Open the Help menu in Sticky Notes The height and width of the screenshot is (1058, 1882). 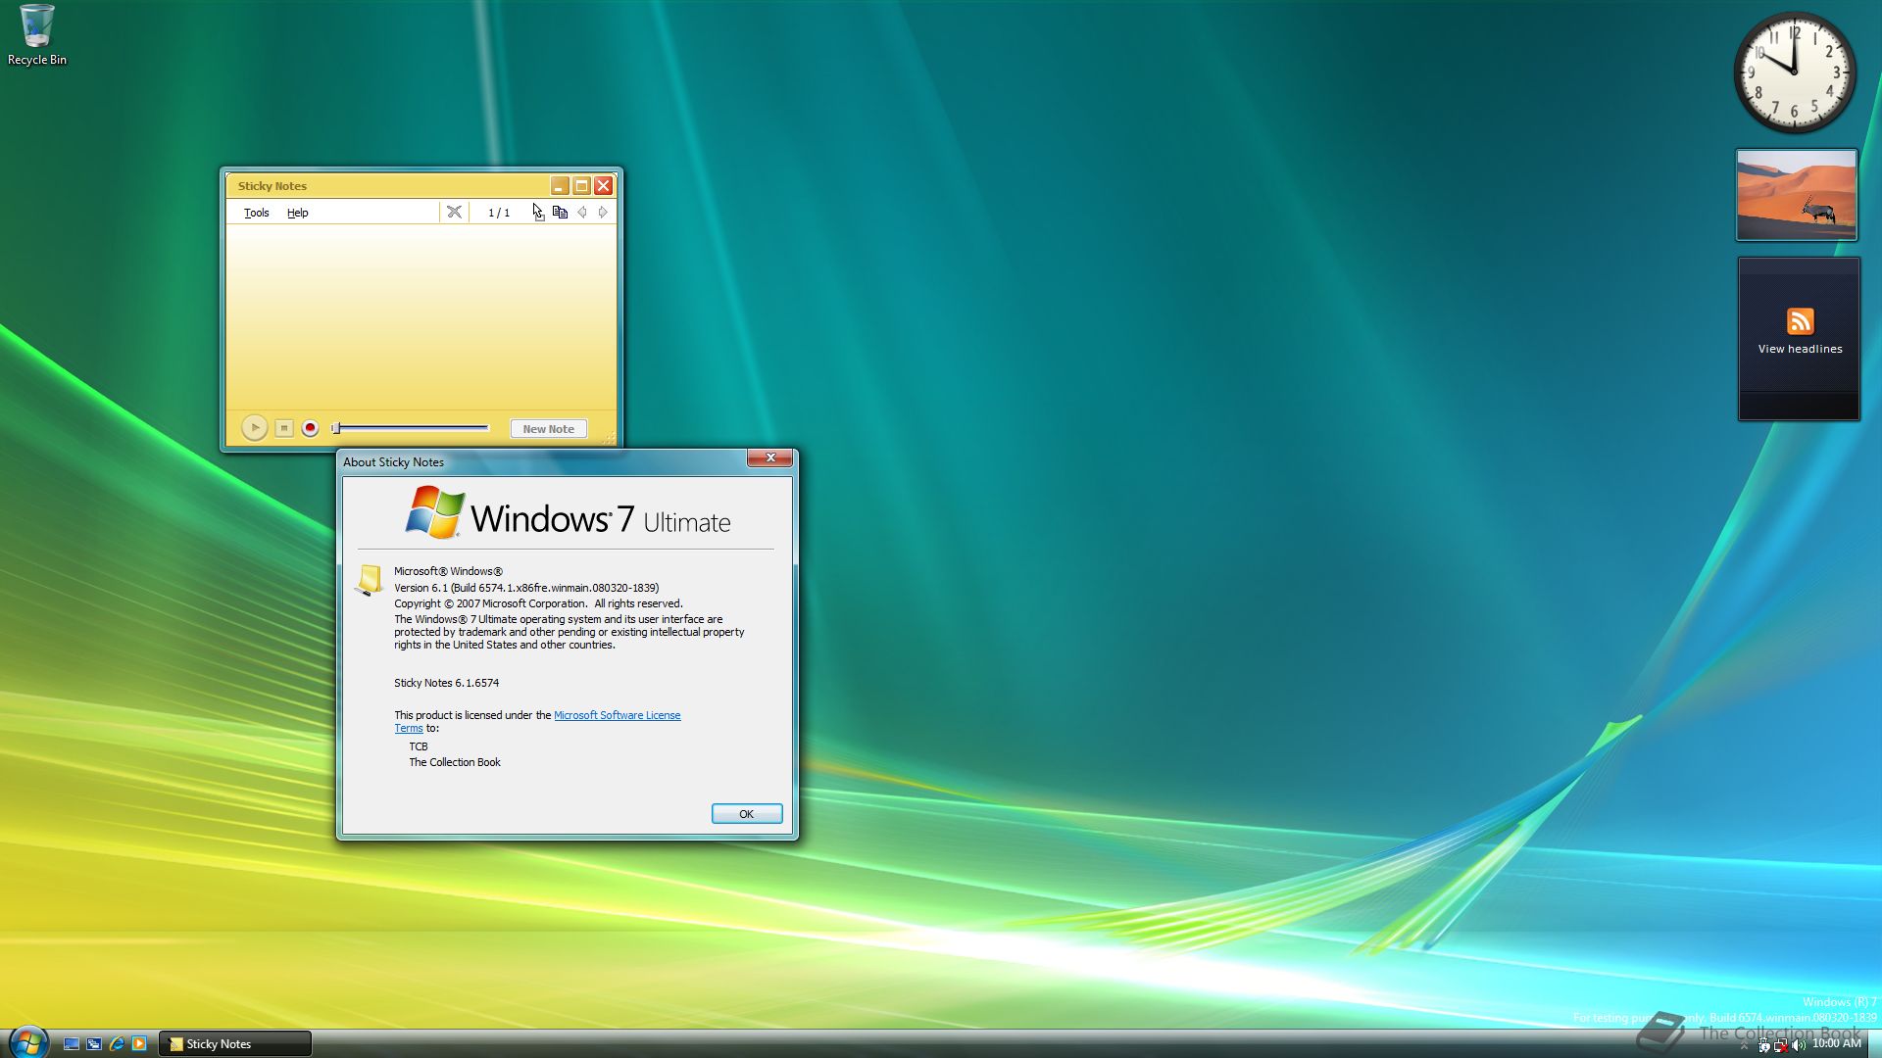pyautogui.click(x=297, y=213)
